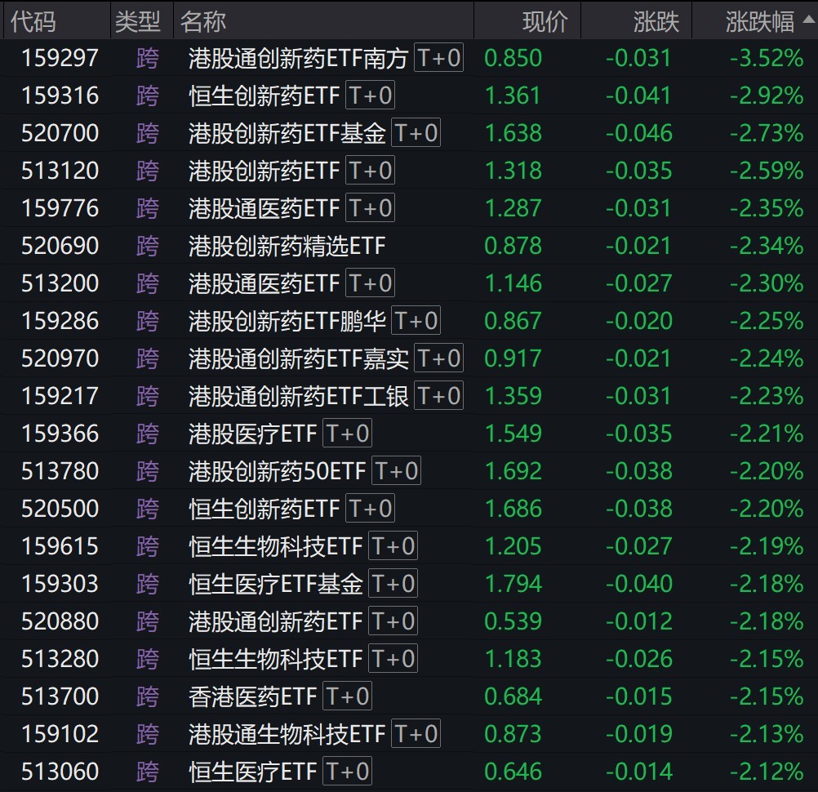The height and width of the screenshot is (792, 818).
Task: Sort by the 现价 column header
Action: tap(545, 22)
